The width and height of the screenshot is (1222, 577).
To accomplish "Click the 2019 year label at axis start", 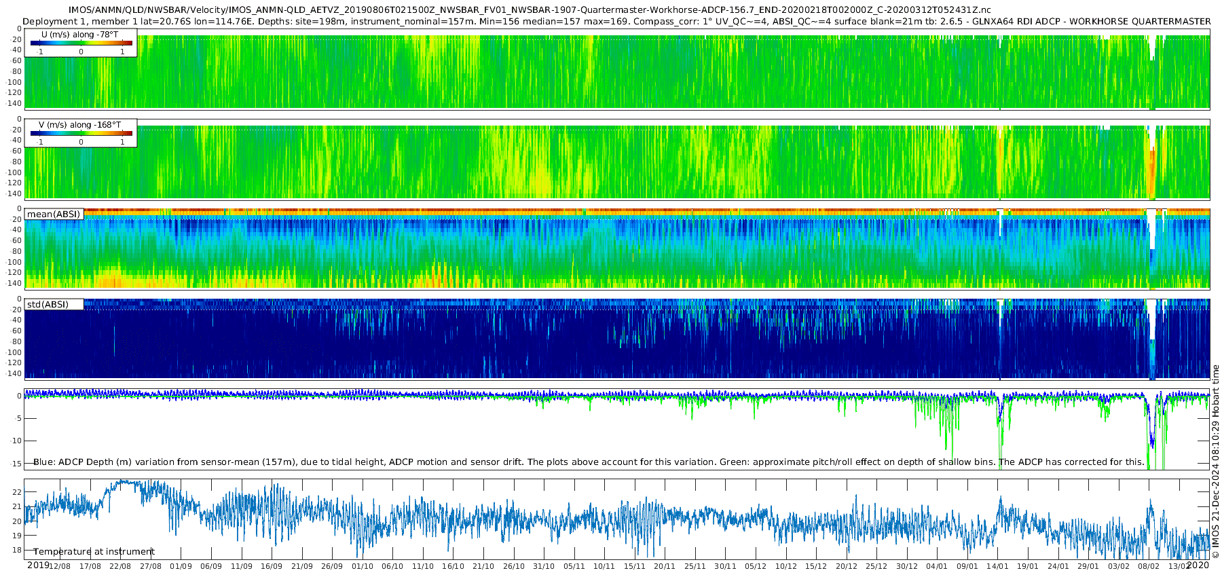I will (x=38, y=565).
